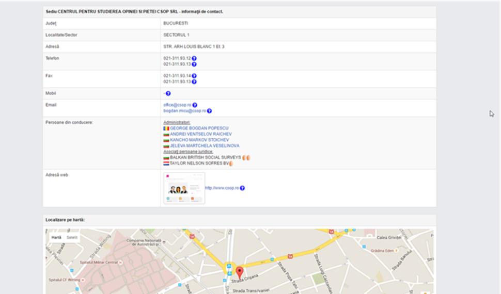Click icon next to Taylor Nelson Sofres BV

231,163
